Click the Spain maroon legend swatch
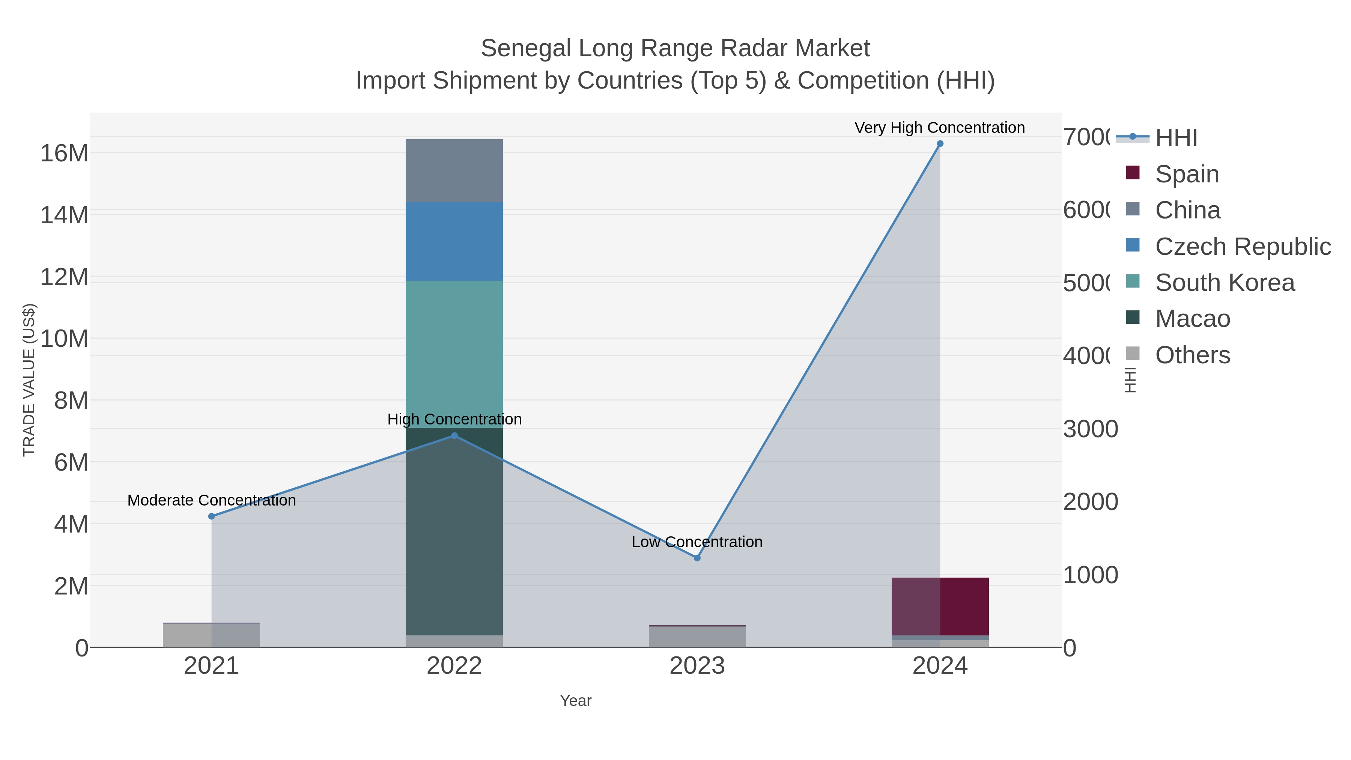The width and height of the screenshot is (1351, 760). (x=1133, y=173)
